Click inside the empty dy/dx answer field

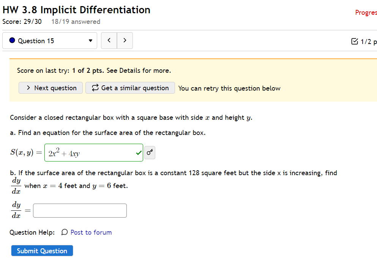tap(79, 210)
